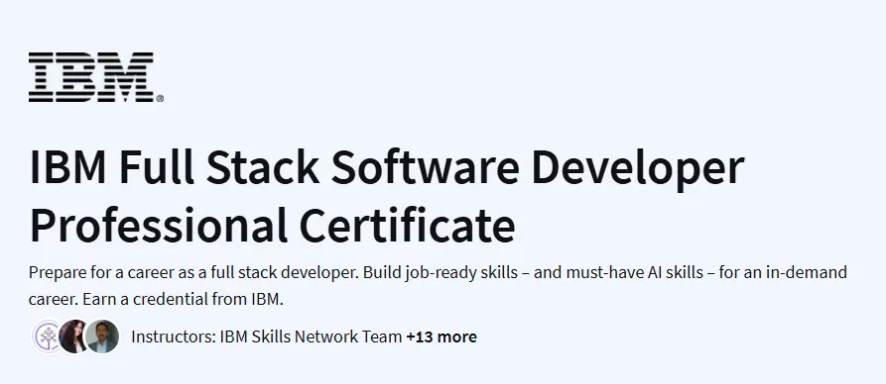
Task: Click the 'Instructors:' label
Action: tap(174, 336)
